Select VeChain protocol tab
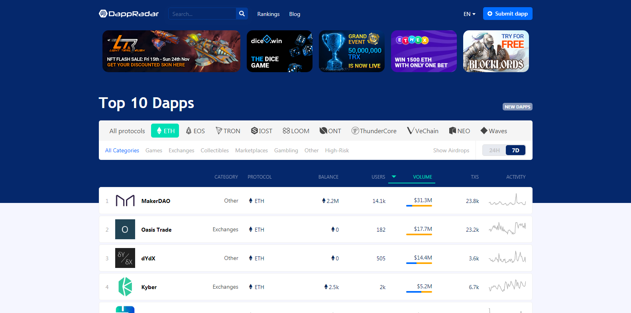This screenshot has height=313, width=631. (x=423, y=131)
